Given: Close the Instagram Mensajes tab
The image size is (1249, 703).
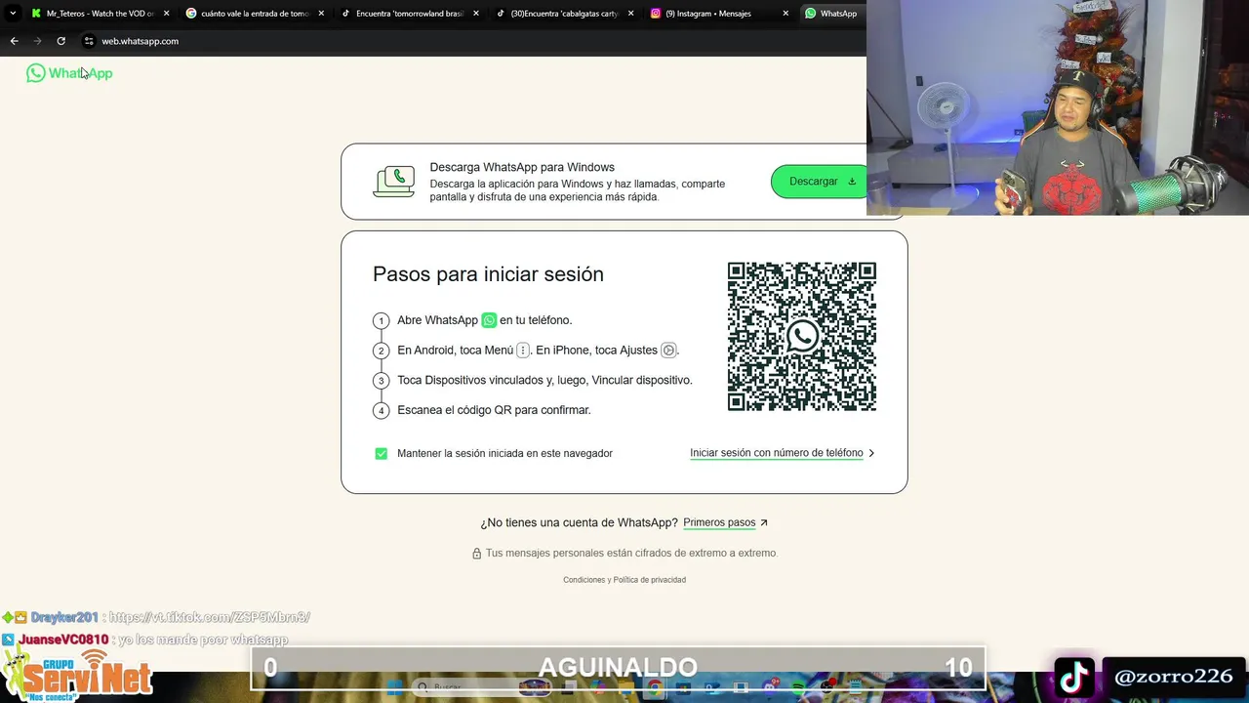Looking at the screenshot, I should click(786, 14).
